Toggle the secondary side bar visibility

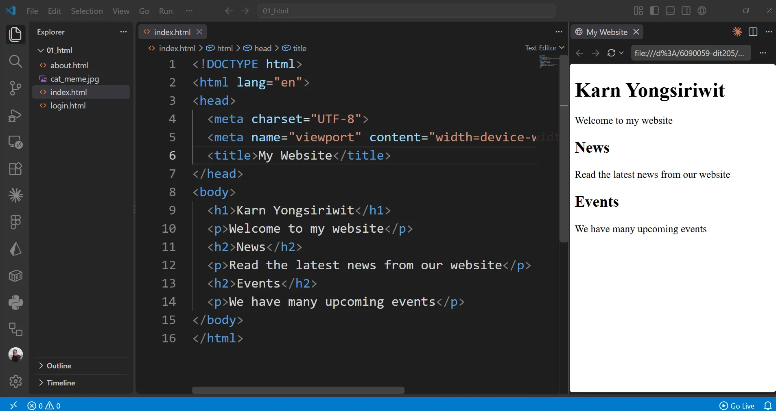click(x=686, y=11)
